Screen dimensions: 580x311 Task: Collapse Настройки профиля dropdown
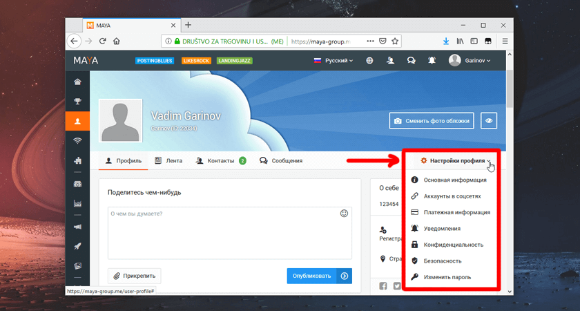456,160
